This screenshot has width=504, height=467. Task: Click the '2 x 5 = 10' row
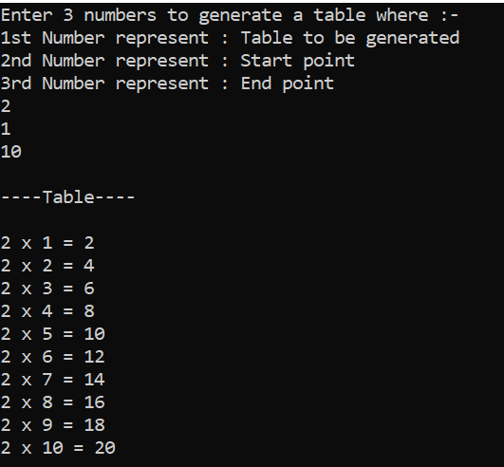coord(53,334)
